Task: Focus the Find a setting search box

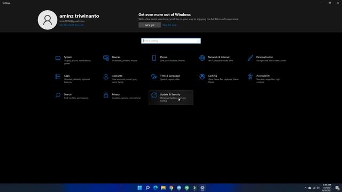Action: point(171,41)
